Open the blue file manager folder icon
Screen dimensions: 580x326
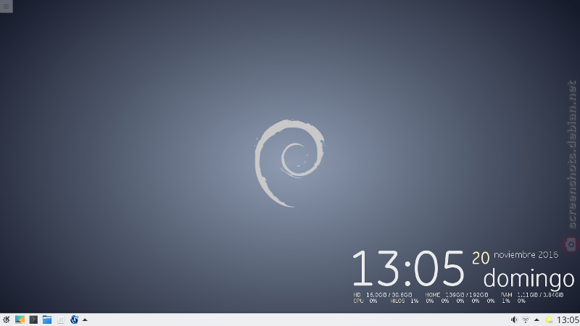pos(47,319)
